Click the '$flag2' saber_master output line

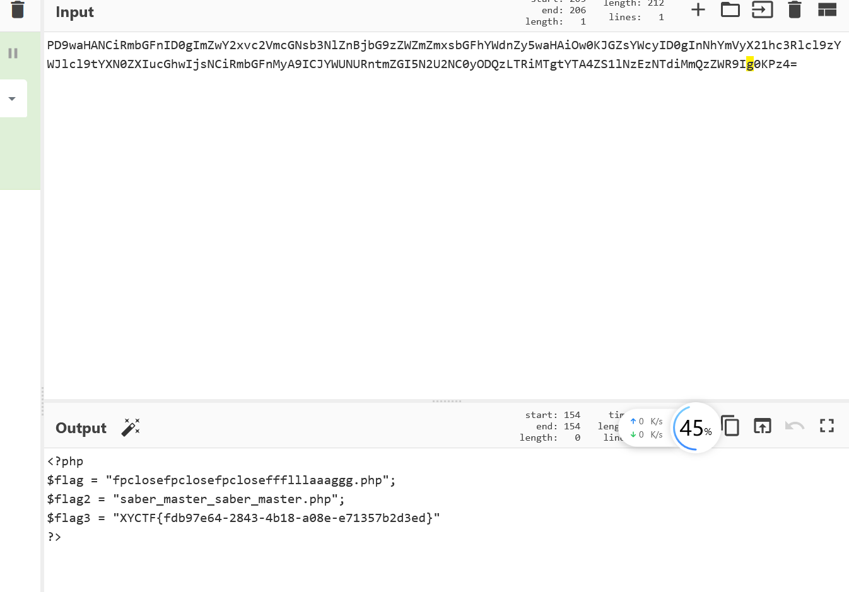pos(196,499)
